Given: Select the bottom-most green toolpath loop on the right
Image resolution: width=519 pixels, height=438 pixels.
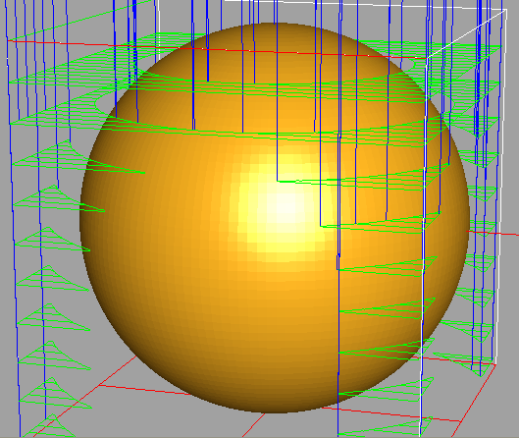Looking at the screenshot, I should (x=386, y=427).
